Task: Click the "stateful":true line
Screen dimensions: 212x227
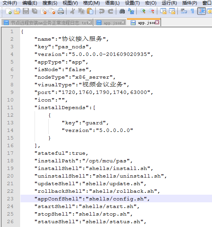Action: coord(61,153)
